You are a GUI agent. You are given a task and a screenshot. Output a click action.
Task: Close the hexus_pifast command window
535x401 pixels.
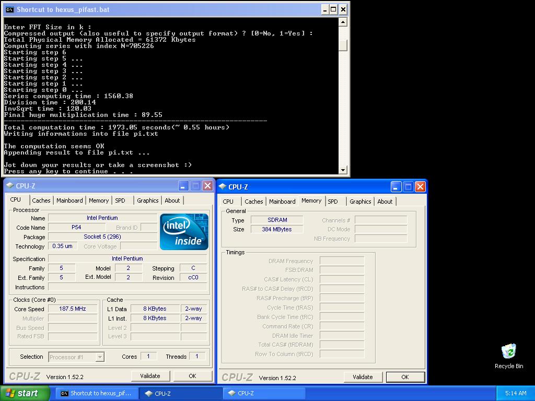click(x=343, y=9)
